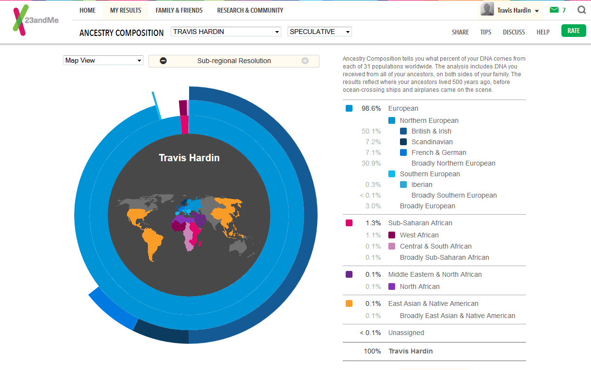Click the East Asian & Native American swatch
The image size is (591, 370).
[x=349, y=303]
